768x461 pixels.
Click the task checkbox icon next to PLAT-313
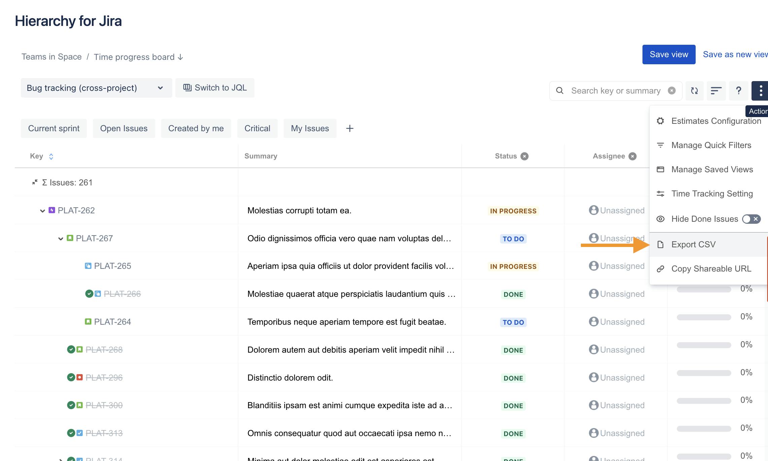click(x=79, y=433)
